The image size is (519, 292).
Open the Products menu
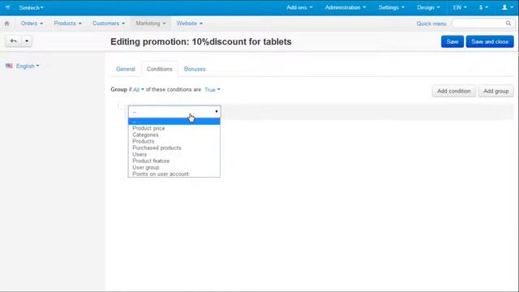[x=67, y=24]
